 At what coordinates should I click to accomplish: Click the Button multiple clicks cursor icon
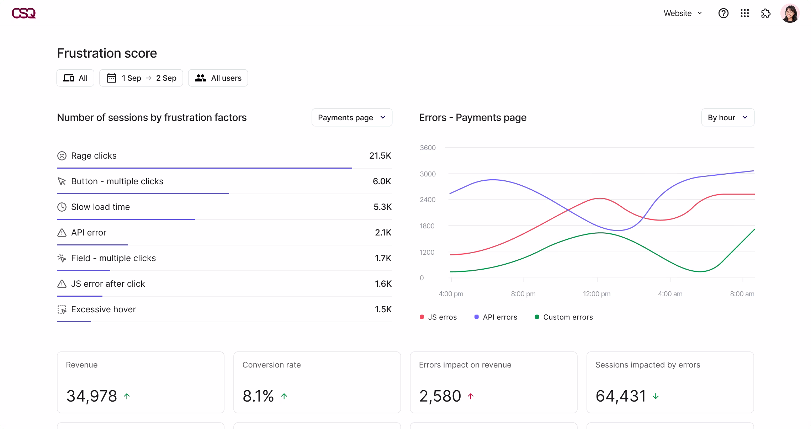tap(62, 181)
